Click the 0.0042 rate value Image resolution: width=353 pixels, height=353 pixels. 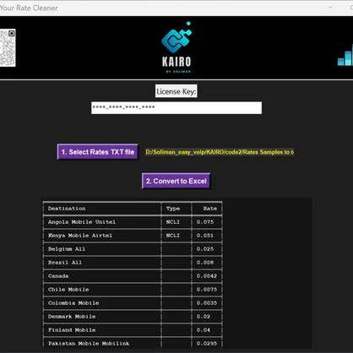pyautogui.click(x=207, y=276)
